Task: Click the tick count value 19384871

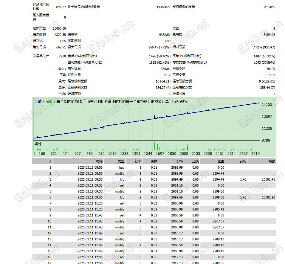Action: pos(164,7)
